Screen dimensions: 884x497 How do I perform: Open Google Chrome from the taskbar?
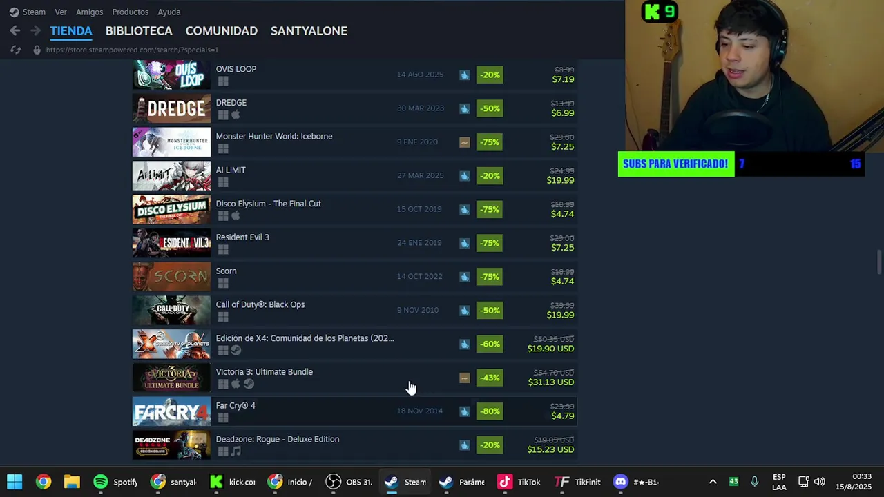pyautogui.click(x=44, y=482)
